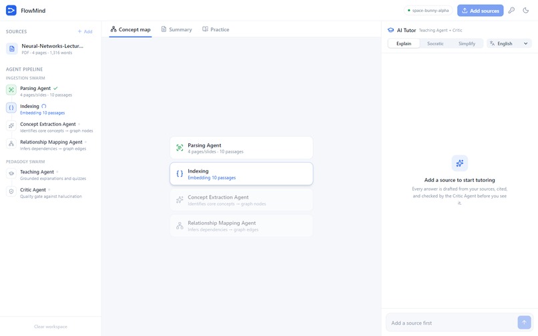
Task: Click the INGESTION SWARM section label
Action: point(25,78)
